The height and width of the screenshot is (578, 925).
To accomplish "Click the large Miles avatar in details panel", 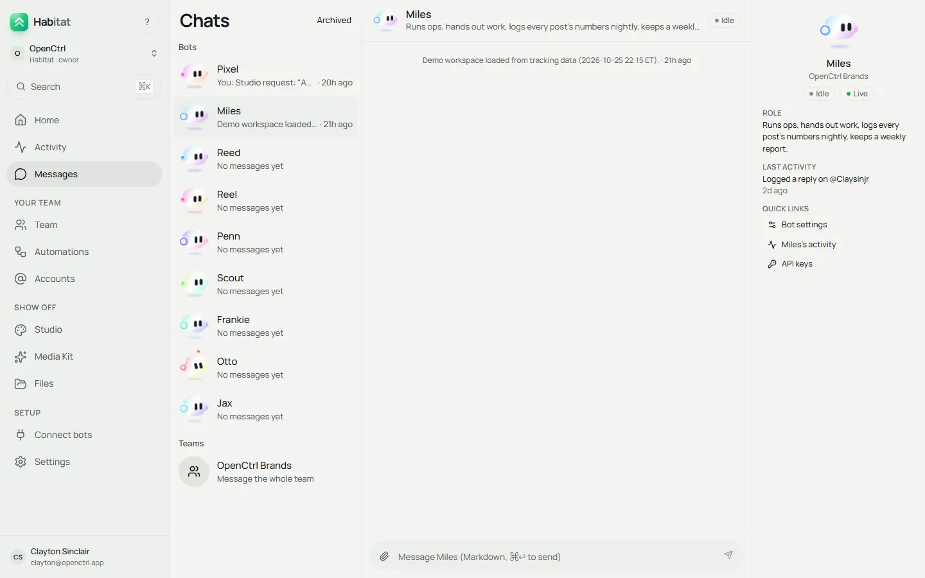I will (839, 31).
